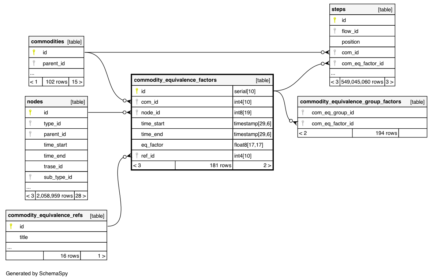Open the steps table title
Image resolution: width=433 pixels, height=280 pixels.
point(338,9)
